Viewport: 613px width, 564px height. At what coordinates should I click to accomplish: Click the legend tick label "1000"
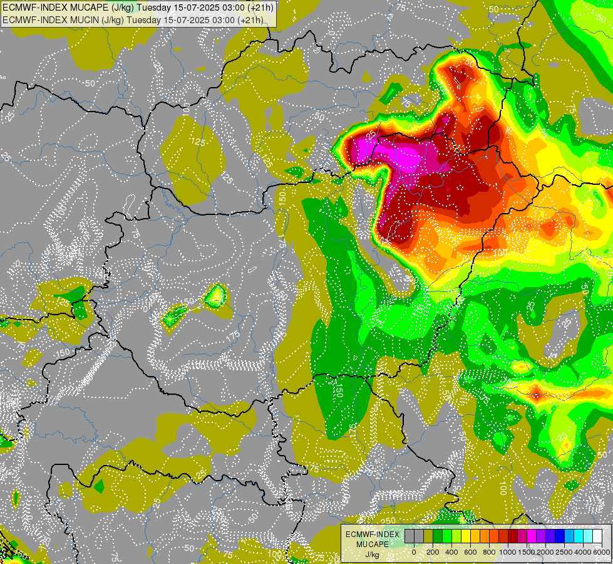(x=508, y=552)
